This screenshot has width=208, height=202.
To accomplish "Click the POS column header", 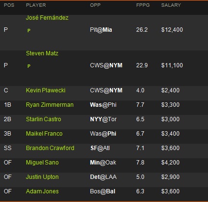I will (x=9, y=5).
